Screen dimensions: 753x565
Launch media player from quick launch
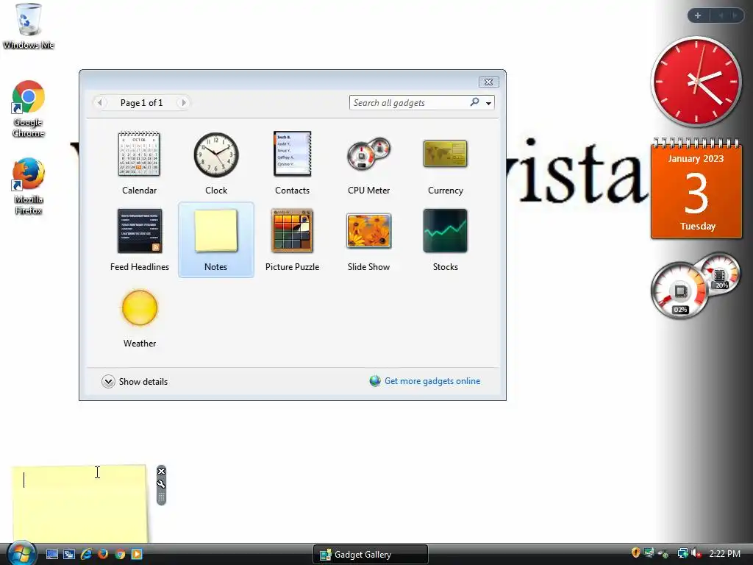click(x=137, y=555)
